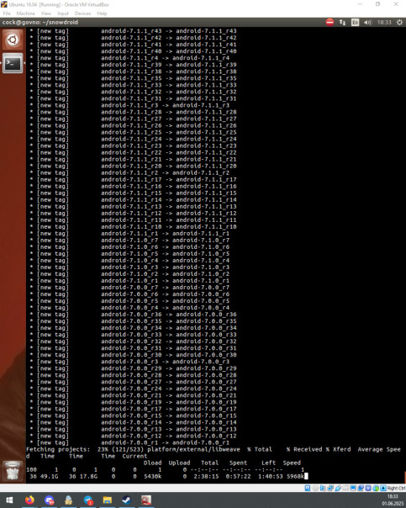Screen dimensions: 406x508
Task: Open the VirtualBox Devices menu
Action: pyautogui.click(x=82, y=13)
